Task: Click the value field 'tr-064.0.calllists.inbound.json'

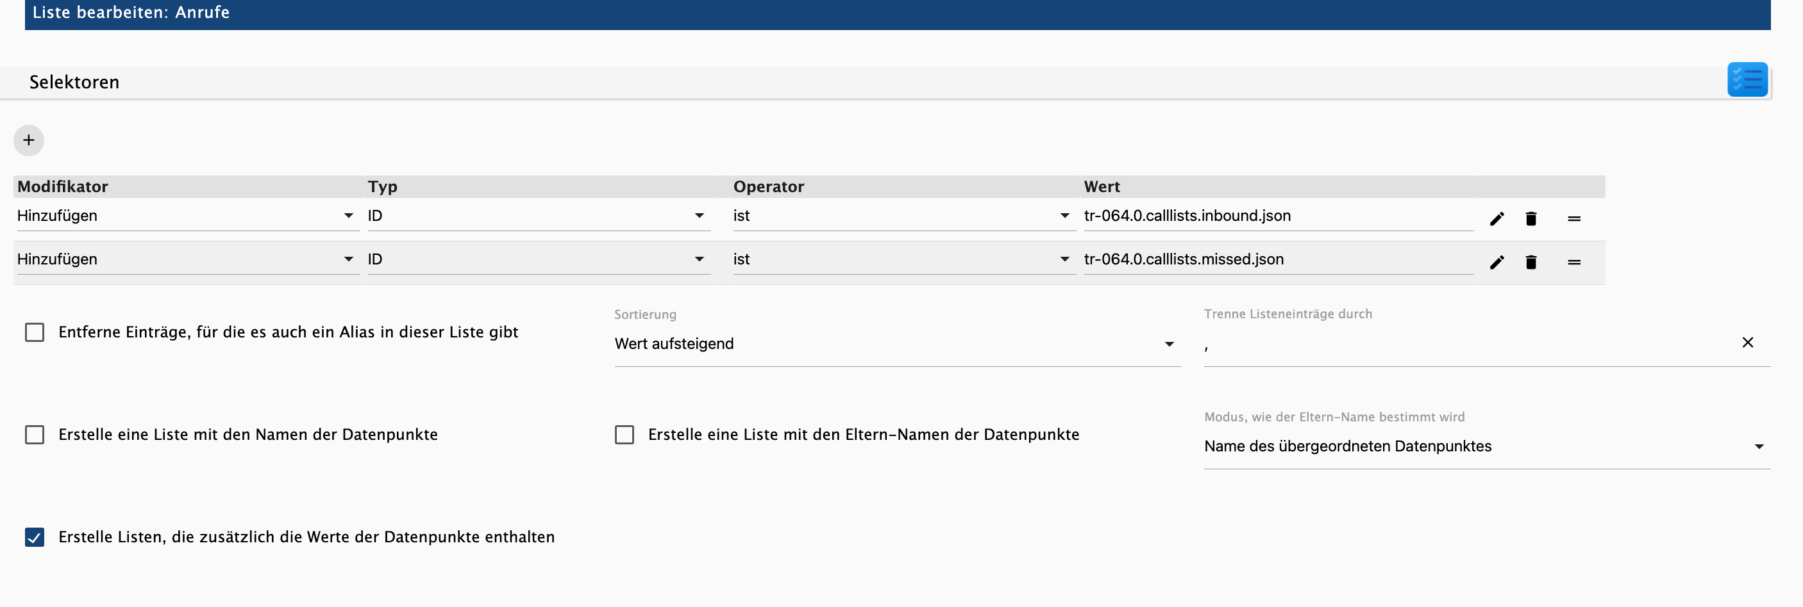Action: 1278,216
